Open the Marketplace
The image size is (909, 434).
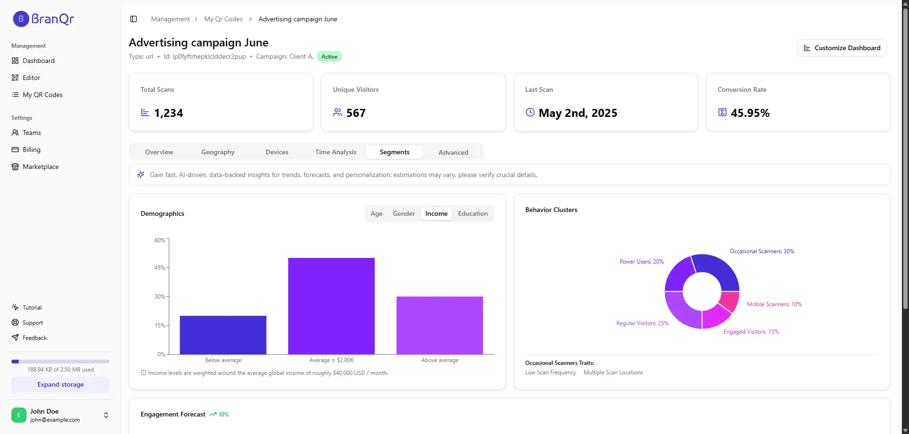(x=40, y=167)
